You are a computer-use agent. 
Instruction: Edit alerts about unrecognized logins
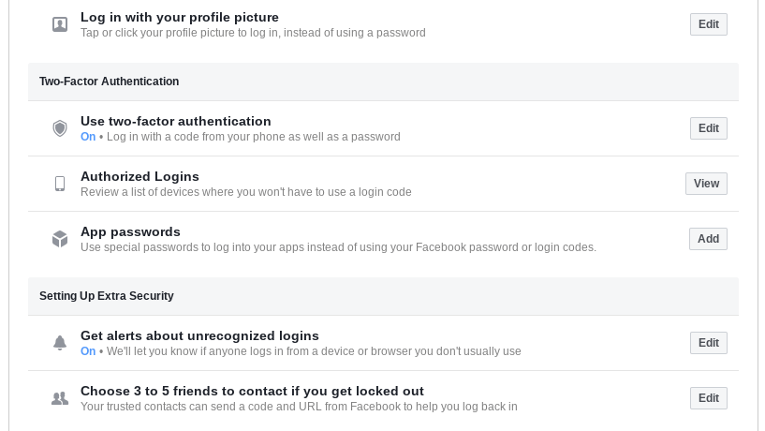pyautogui.click(x=708, y=343)
